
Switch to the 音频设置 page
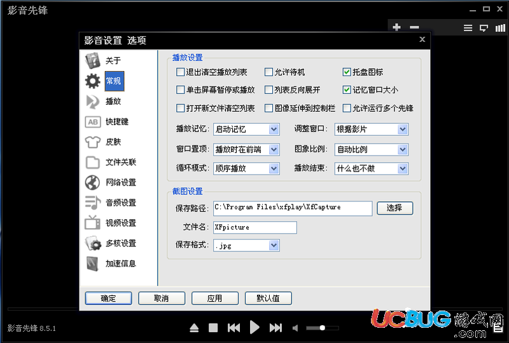coord(121,203)
